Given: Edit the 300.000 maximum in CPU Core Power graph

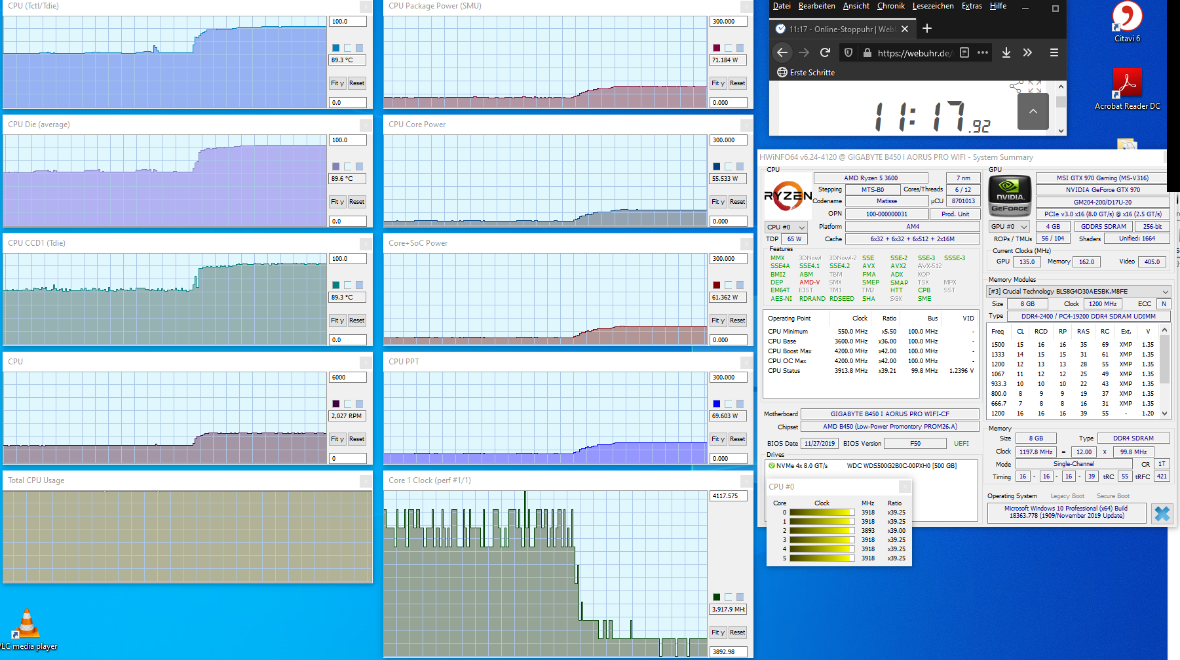Looking at the screenshot, I should [x=728, y=140].
